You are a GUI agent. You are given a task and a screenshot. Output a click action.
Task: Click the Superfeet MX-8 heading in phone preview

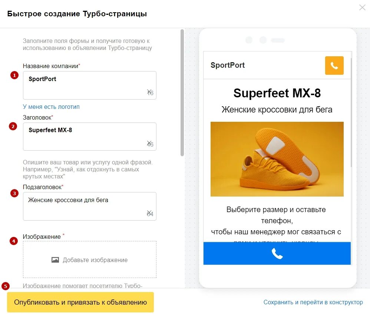277,93
